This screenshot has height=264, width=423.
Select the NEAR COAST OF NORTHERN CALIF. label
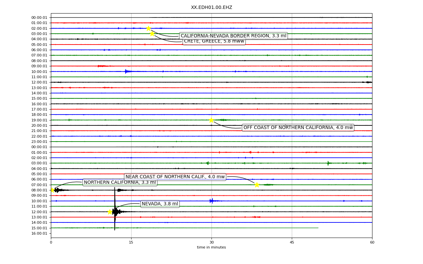point(175,177)
